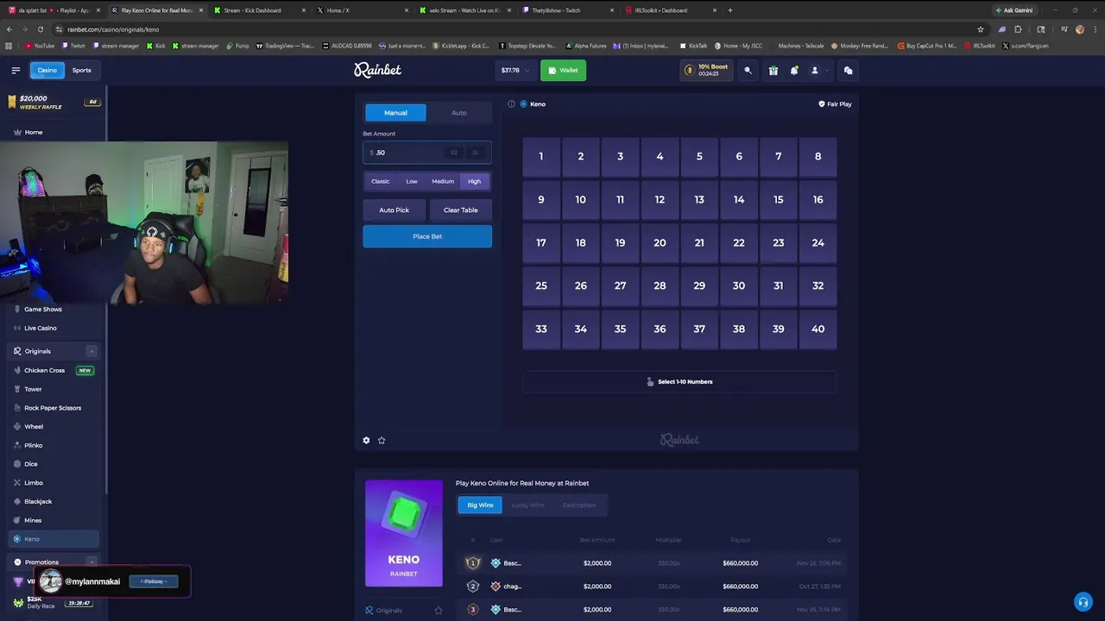Open the search magnifier in header
Screen dimensions: 1105x621
pyautogui.click(x=748, y=71)
